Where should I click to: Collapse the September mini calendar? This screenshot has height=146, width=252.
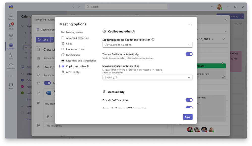(22, 26)
